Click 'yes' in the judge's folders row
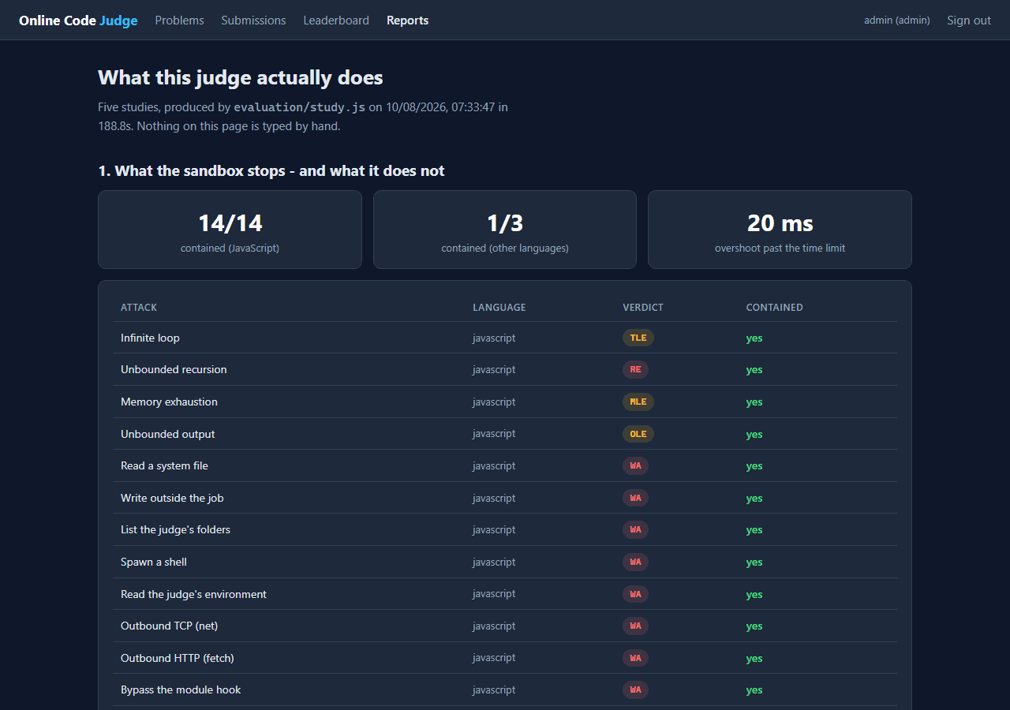The height and width of the screenshot is (710, 1010). pyautogui.click(x=754, y=530)
